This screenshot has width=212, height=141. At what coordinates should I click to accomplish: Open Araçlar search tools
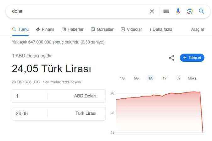coord(198,29)
